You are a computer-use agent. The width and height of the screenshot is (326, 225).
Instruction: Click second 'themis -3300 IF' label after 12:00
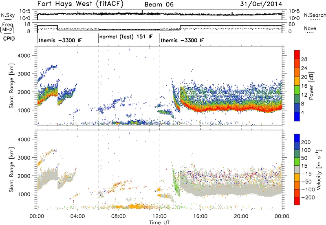point(182,40)
